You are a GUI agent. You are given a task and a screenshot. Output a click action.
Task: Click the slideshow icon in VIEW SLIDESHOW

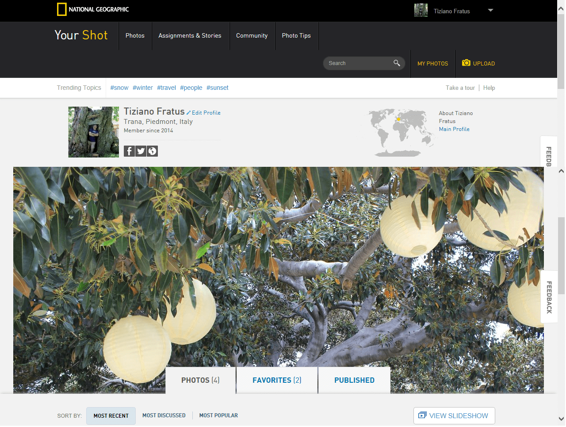tap(422, 415)
